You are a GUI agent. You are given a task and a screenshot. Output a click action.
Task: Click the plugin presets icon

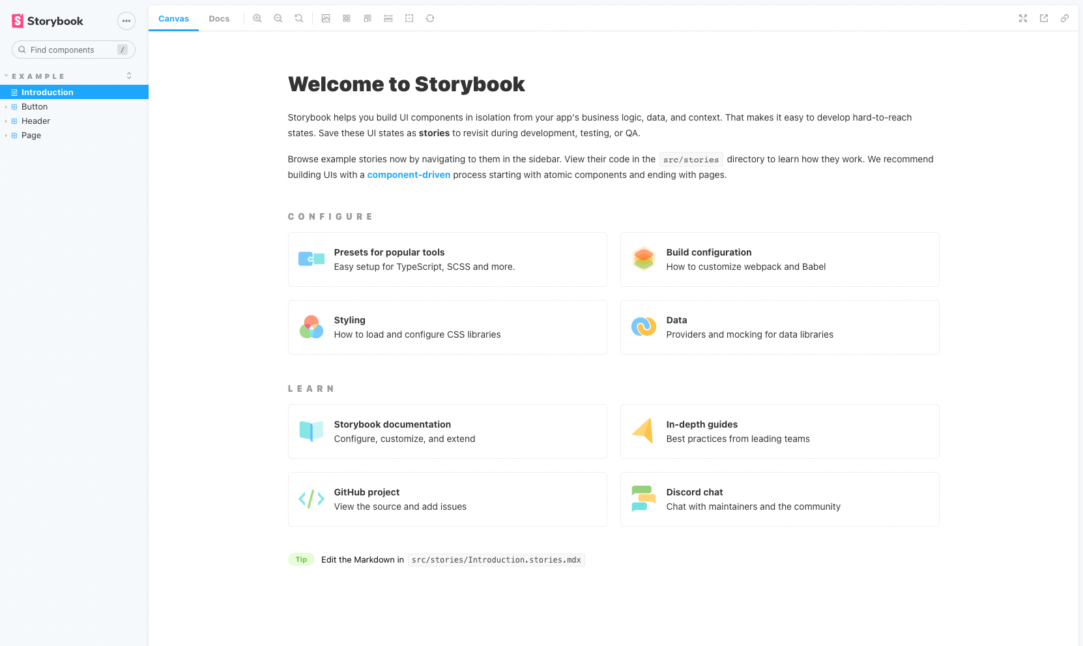[311, 259]
